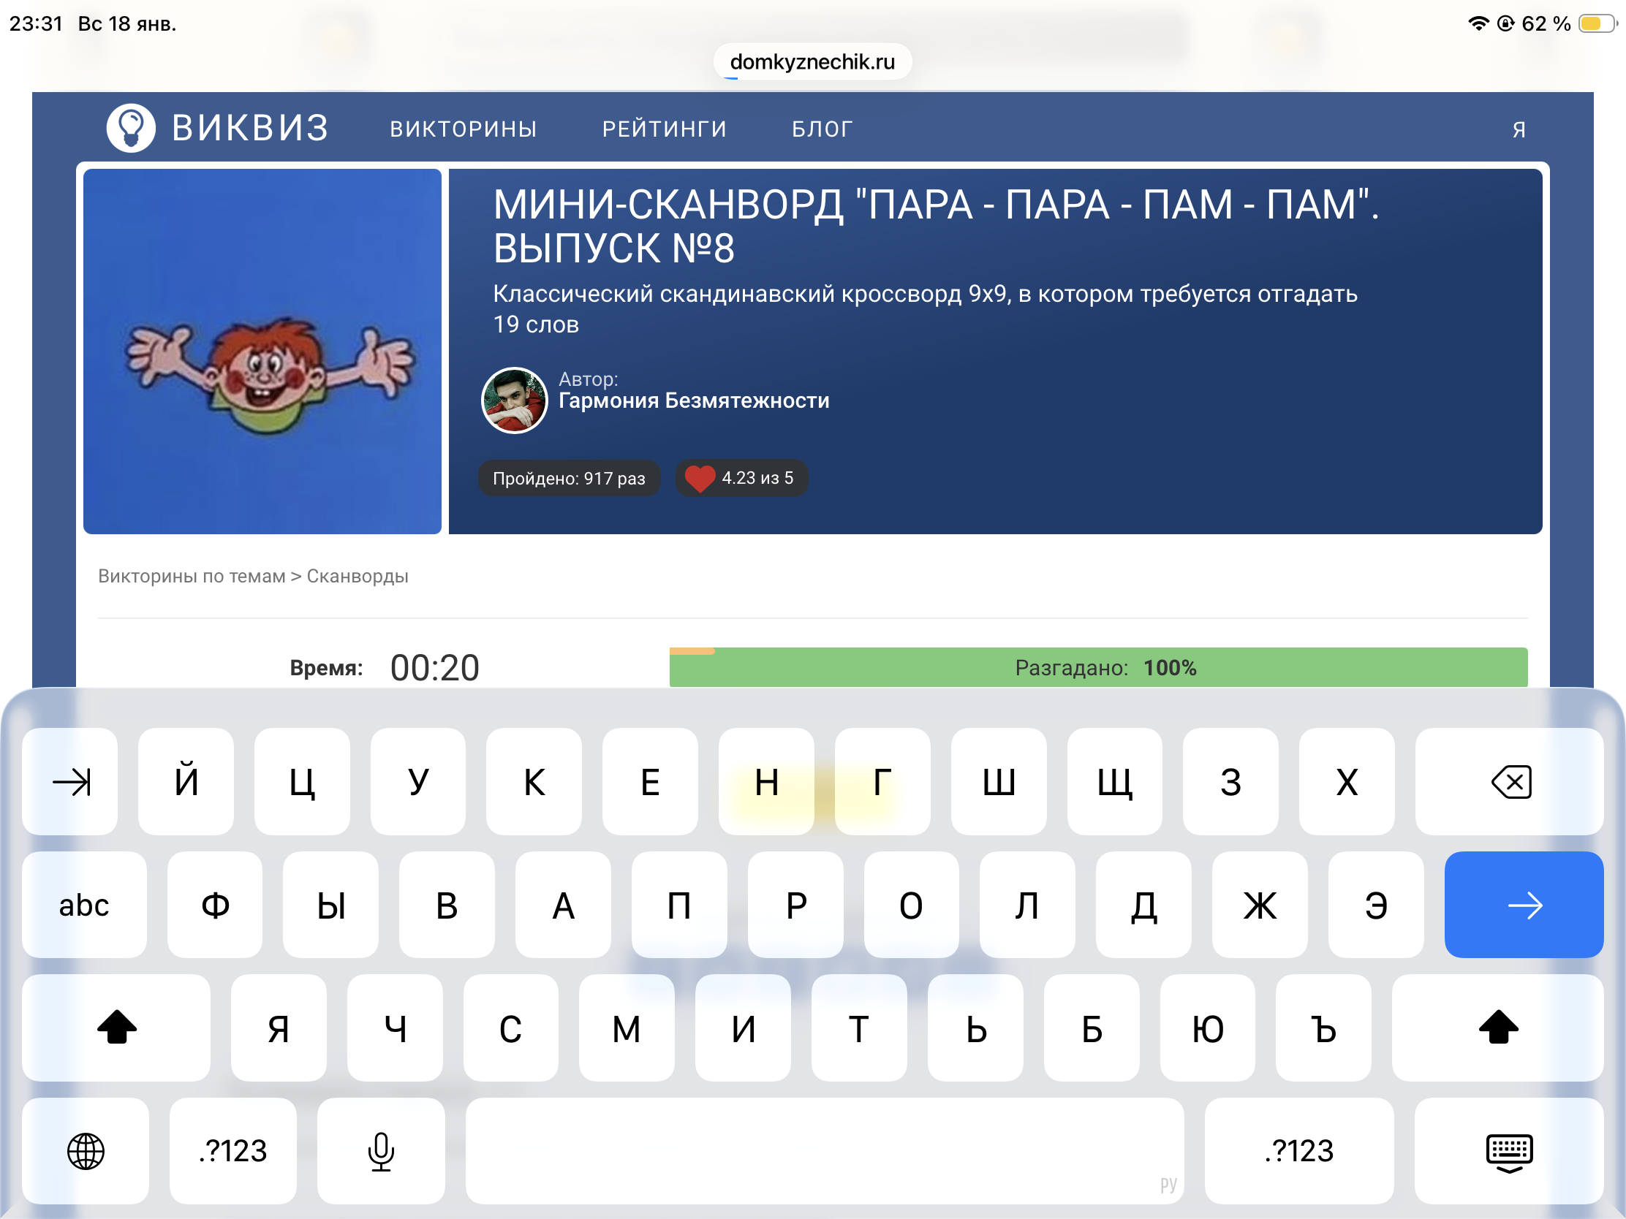1626x1219 pixels.
Task: Click the ВИКВИЗ lightbulb logo icon
Action: pos(131,128)
